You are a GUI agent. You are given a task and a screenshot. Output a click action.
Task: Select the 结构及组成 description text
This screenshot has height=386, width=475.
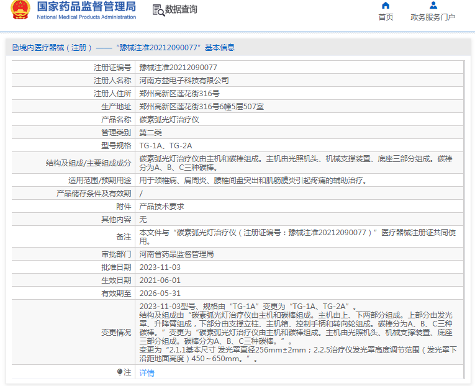pyautogui.click(x=296, y=163)
